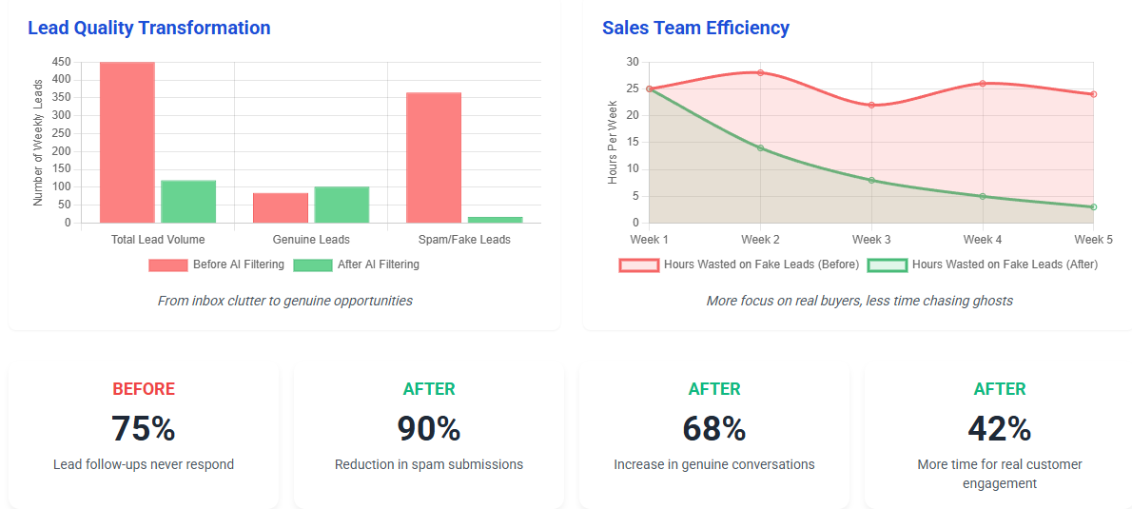
Task: Click the Week 5 point on green line
Action: coord(1093,206)
